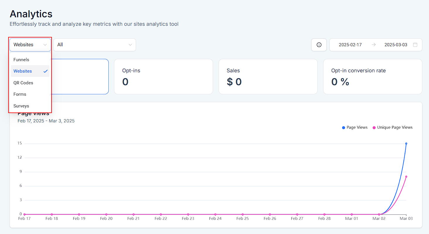Screen dimensions: 429x234
Task: Click the info circle icon button
Action: click(x=319, y=45)
